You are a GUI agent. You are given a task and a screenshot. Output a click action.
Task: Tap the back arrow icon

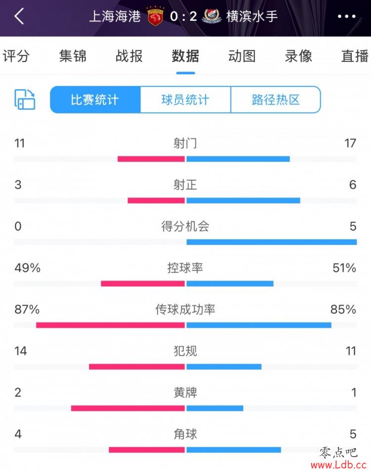point(19,16)
